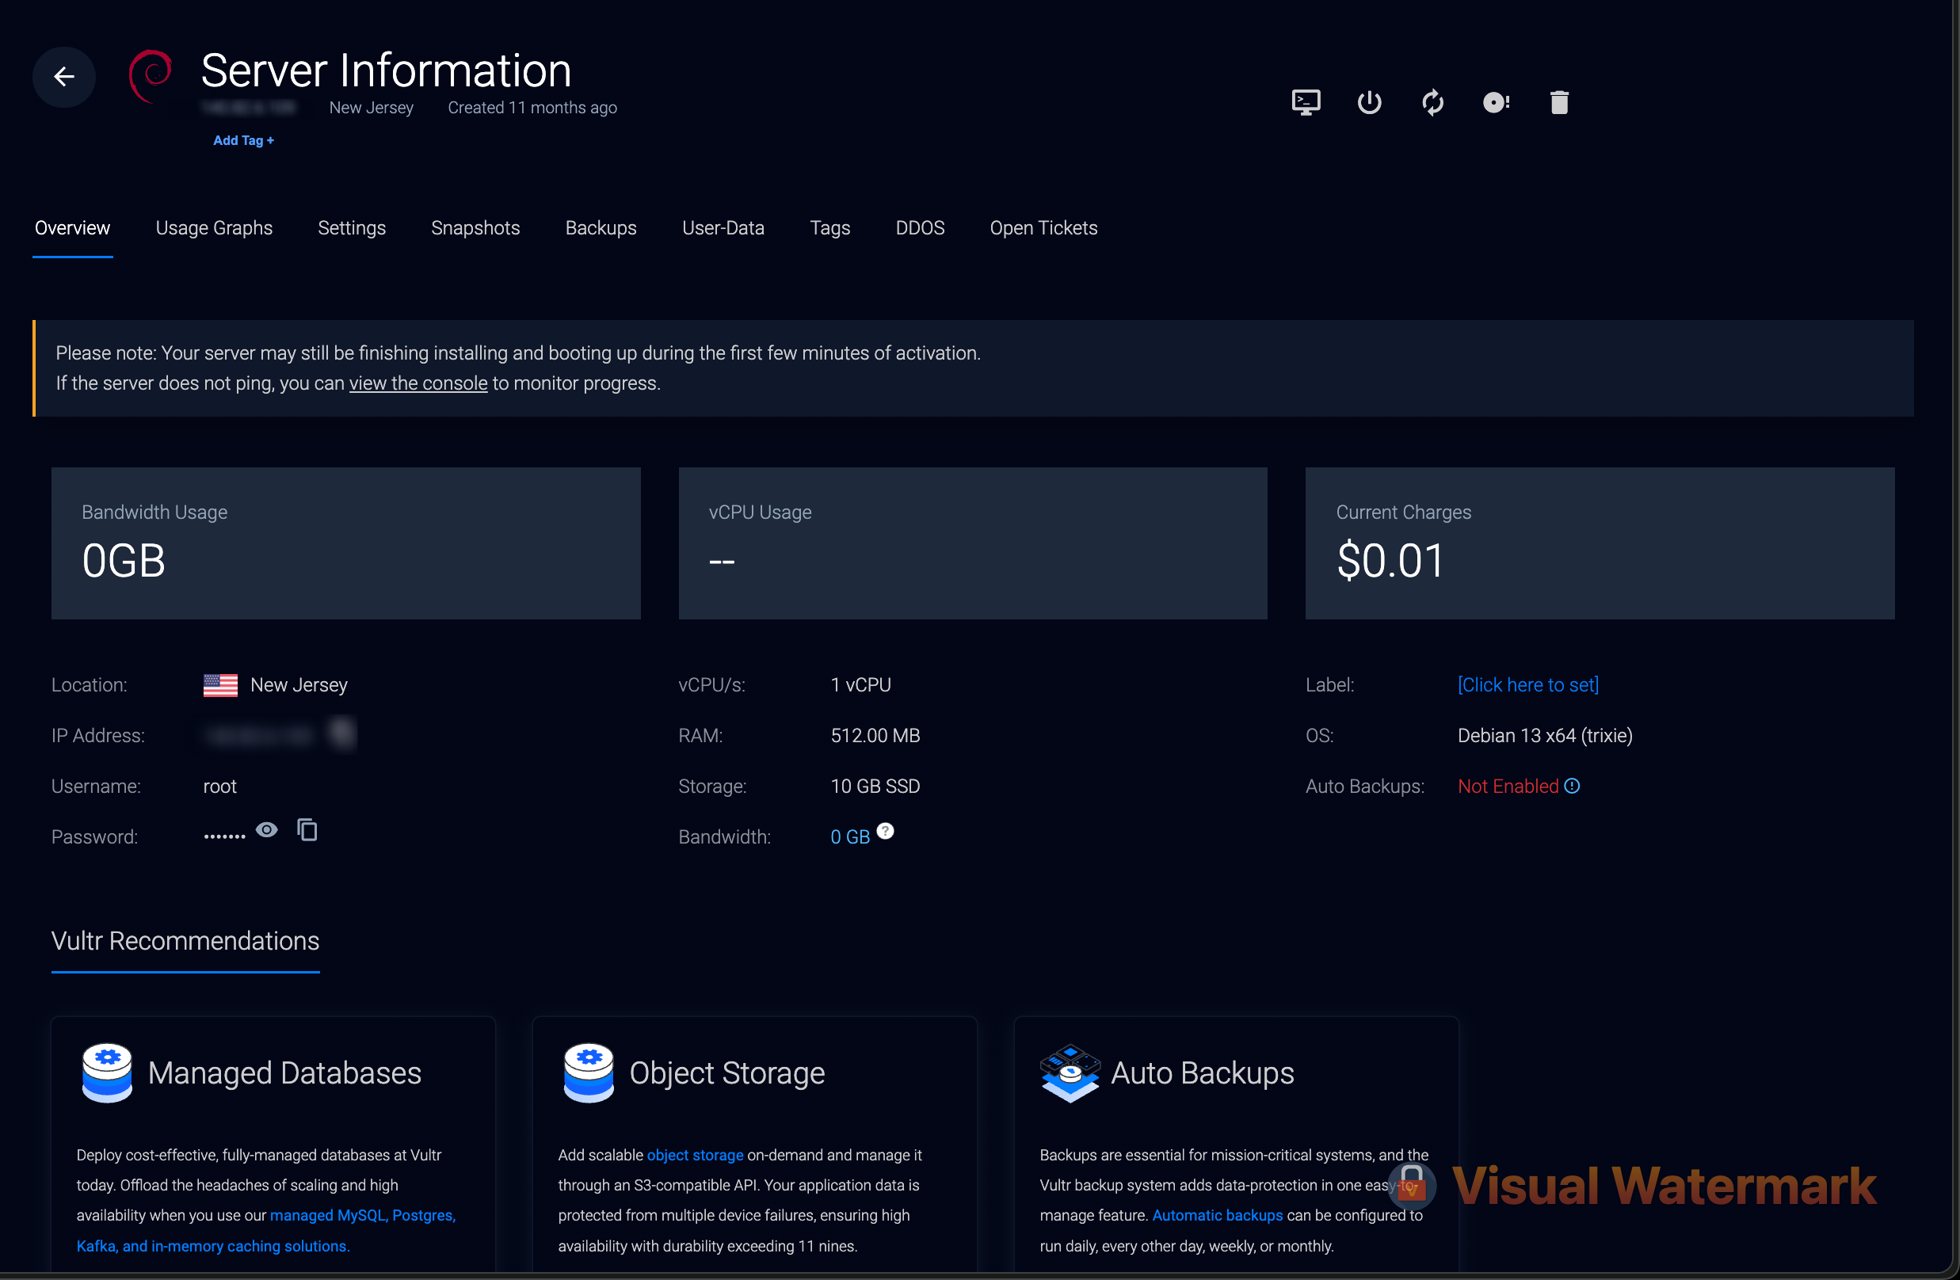
Task: Go back using the arrow button
Action: [64, 77]
